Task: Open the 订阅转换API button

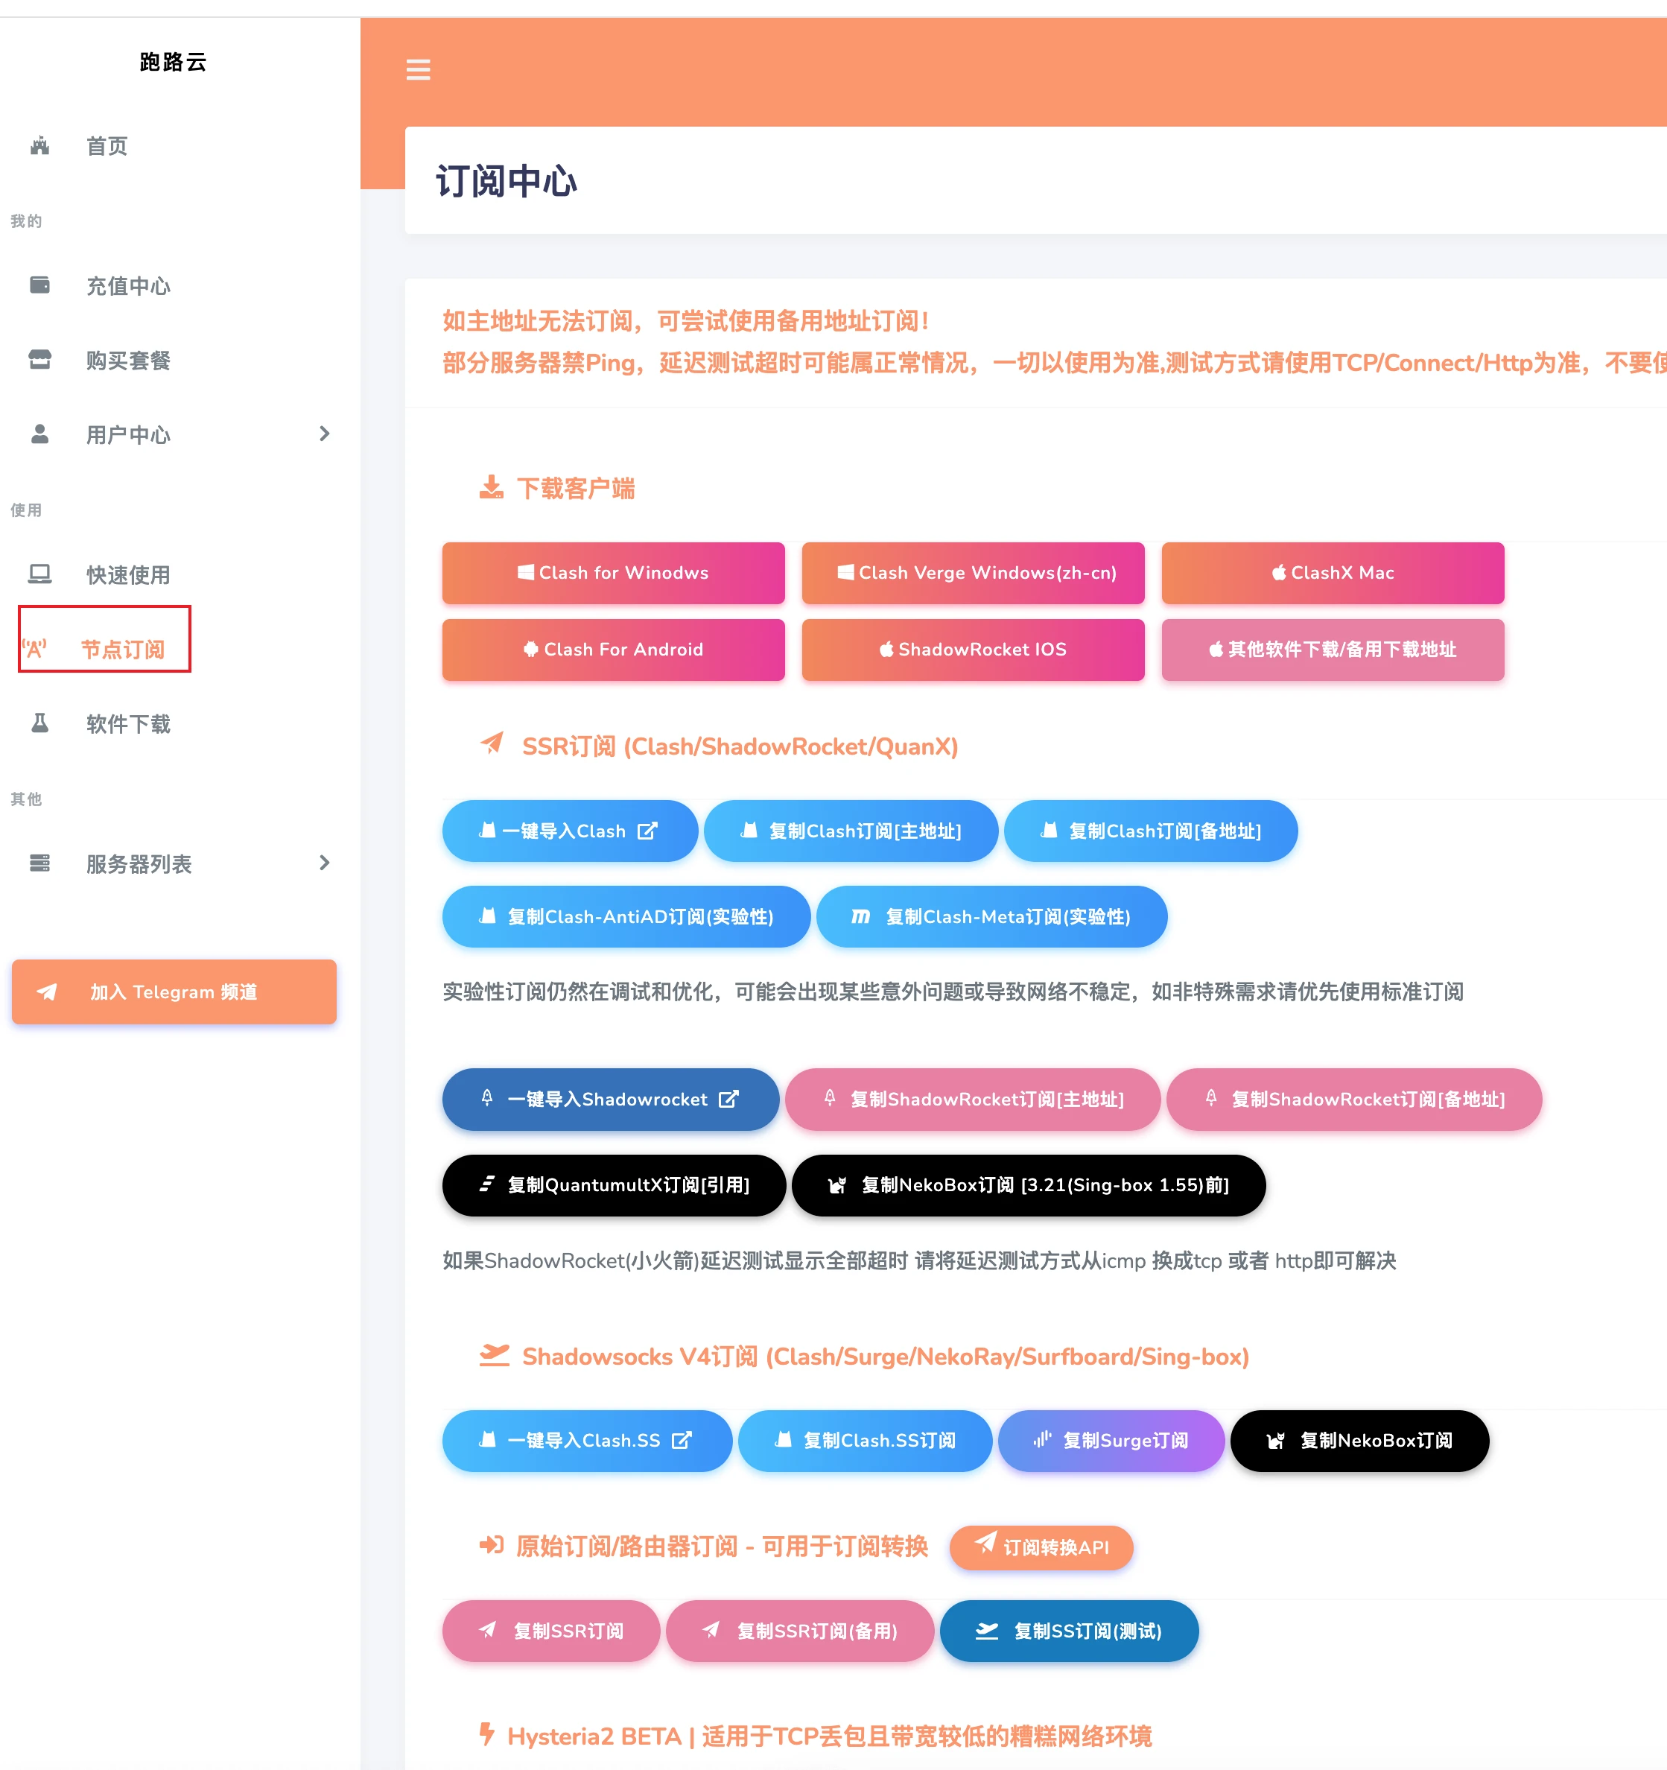Action: 1041,1547
